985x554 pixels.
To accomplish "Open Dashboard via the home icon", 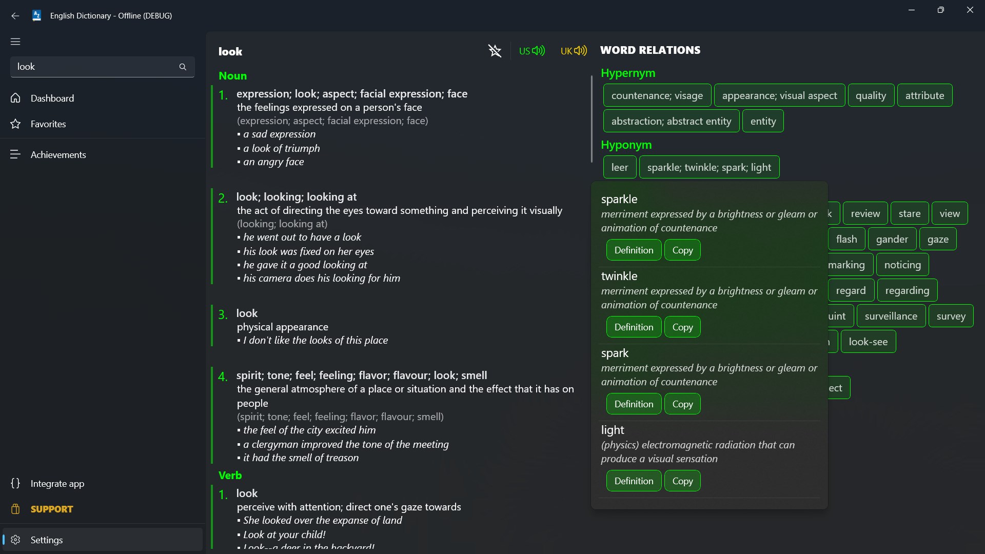I will [52, 98].
